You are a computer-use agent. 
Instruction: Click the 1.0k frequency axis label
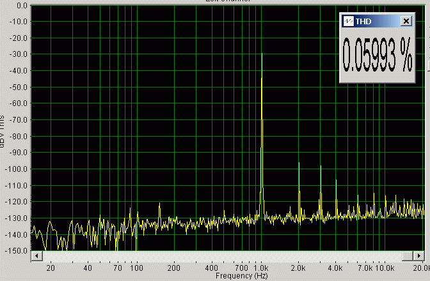click(x=261, y=268)
